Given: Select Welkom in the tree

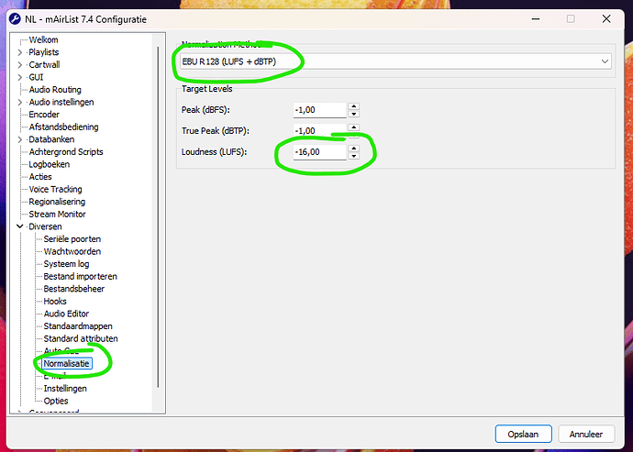Looking at the screenshot, I should [43, 40].
